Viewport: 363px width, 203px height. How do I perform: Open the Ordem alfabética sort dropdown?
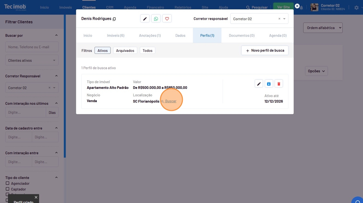pos(322,28)
